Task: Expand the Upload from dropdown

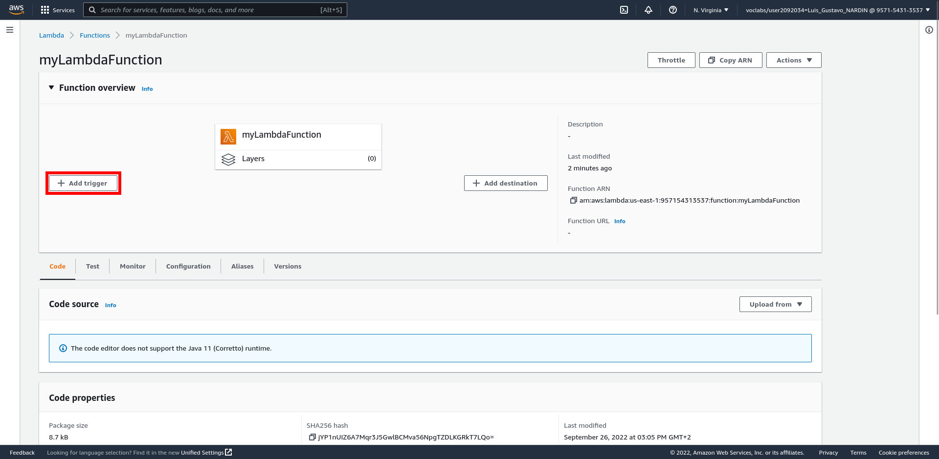Action: click(x=775, y=304)
